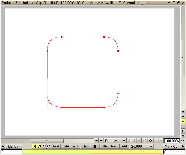Click the down arrow above A button
The image size is (186, 155).
(x=183, y=116)
